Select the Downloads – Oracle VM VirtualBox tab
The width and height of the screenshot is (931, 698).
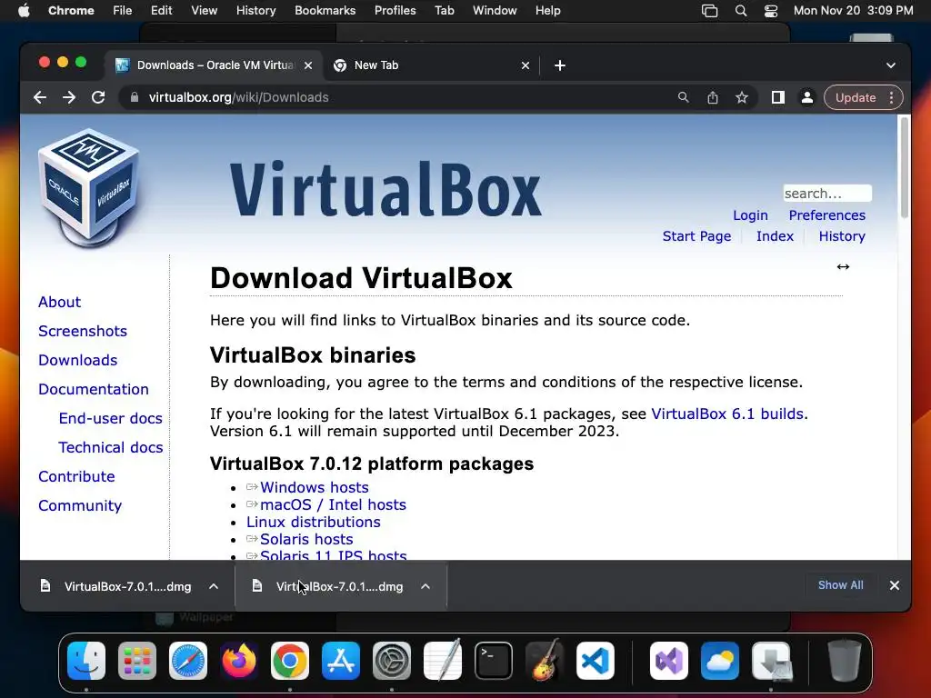point(215,65)
